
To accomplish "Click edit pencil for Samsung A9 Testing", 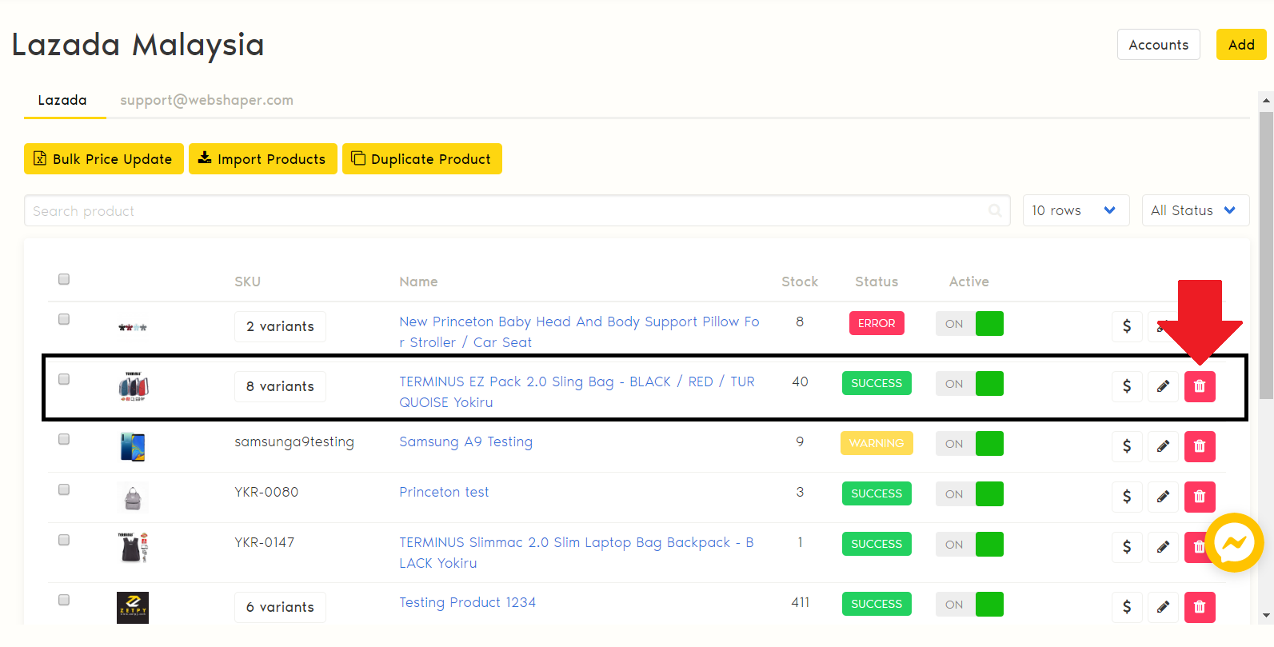I will tap(1163, 446).
